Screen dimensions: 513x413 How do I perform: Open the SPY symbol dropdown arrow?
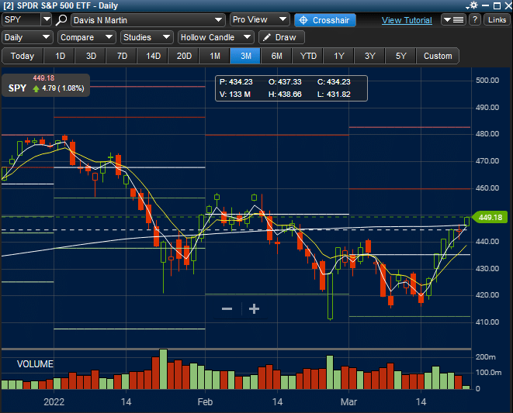click(47, 19)
